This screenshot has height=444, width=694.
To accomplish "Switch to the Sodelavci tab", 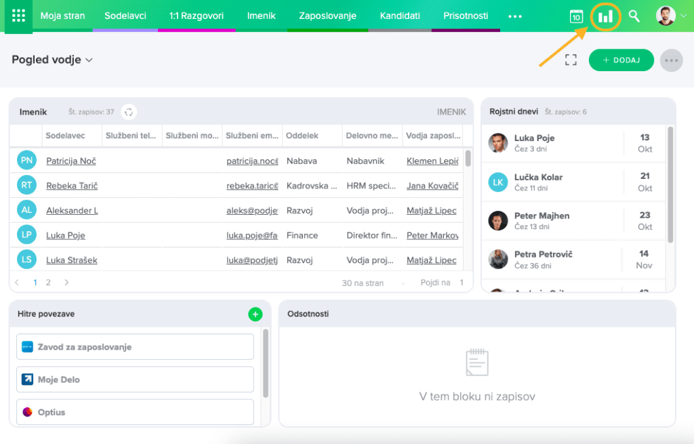I will coord(125,16).
